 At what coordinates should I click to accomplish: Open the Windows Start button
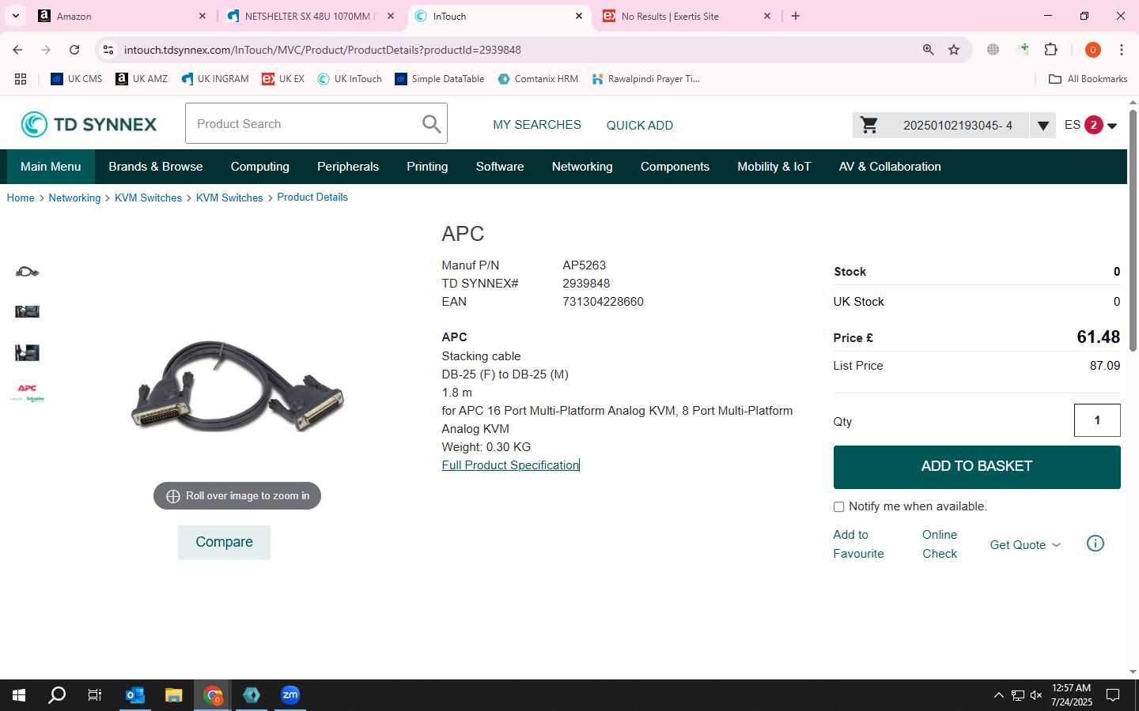coord(19,695)
